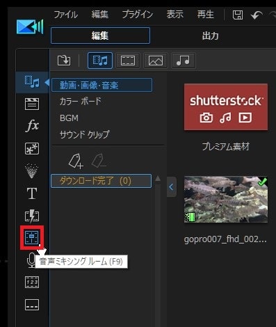Open the Particle Room icon
The width and height of the screenshot is (276, 327).
(x=32, y=171)
